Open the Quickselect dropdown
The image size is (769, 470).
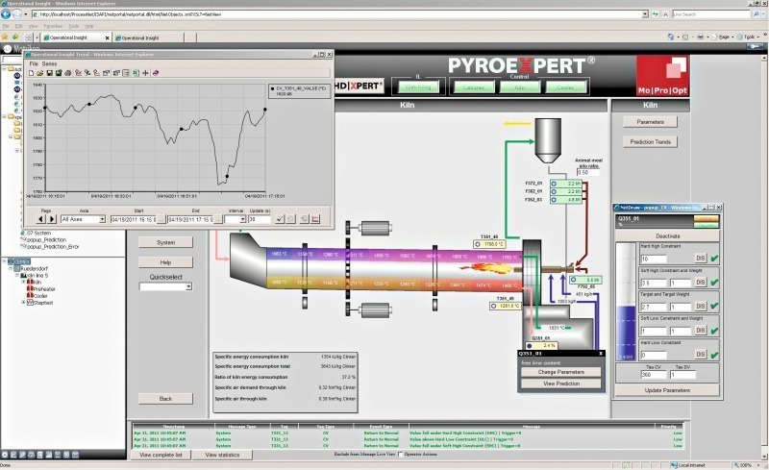(188, 286)
